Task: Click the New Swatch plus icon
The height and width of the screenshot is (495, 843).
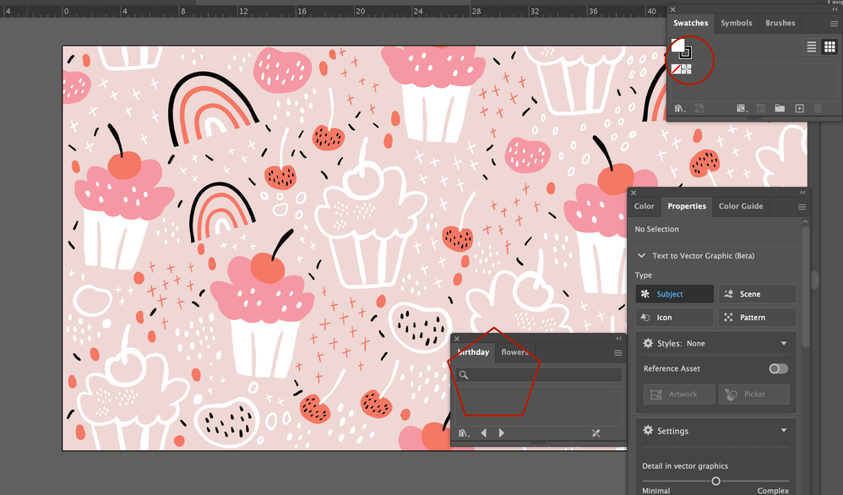Action: point(799,109)
